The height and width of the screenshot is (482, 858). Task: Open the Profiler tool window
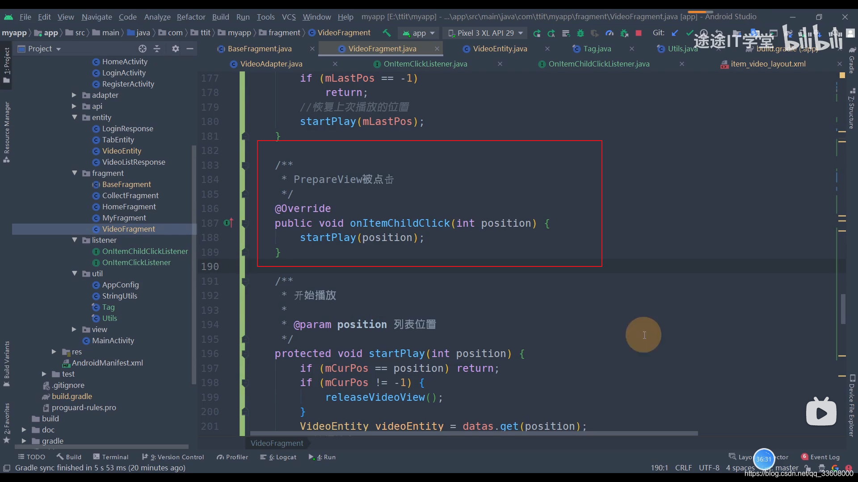232,457
